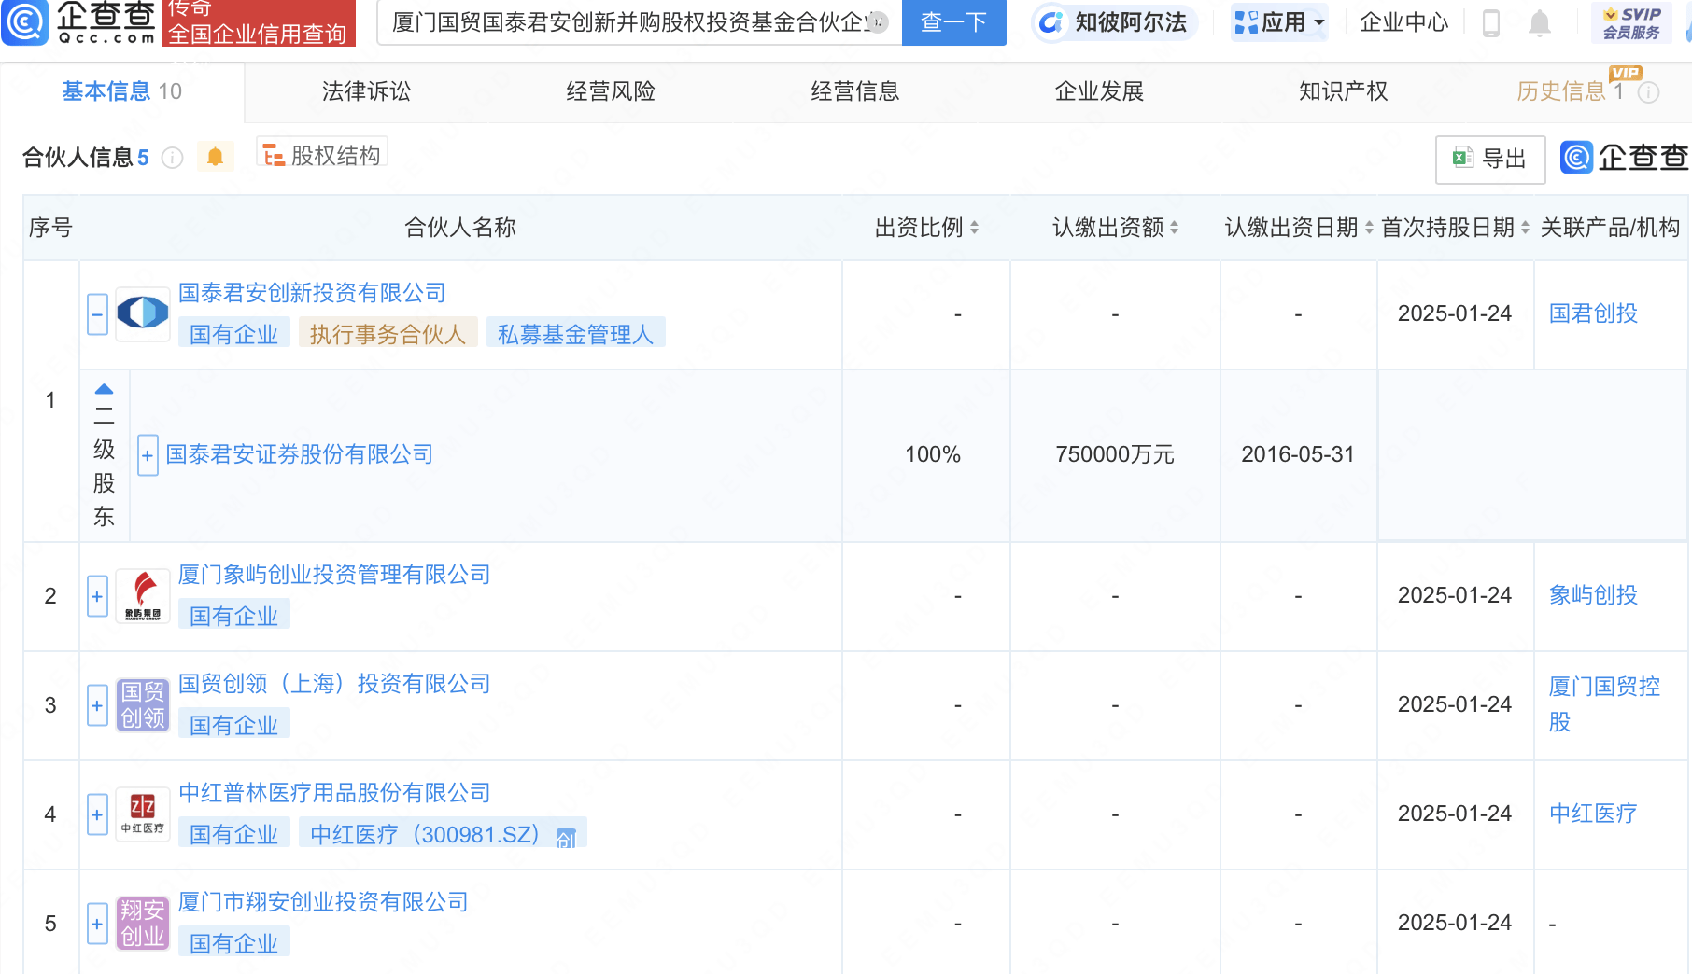Viewport: 1692px width, 974px height.
Task: Open 企业中心 link
Action: pyautogui.click(x=1403, y=22)
